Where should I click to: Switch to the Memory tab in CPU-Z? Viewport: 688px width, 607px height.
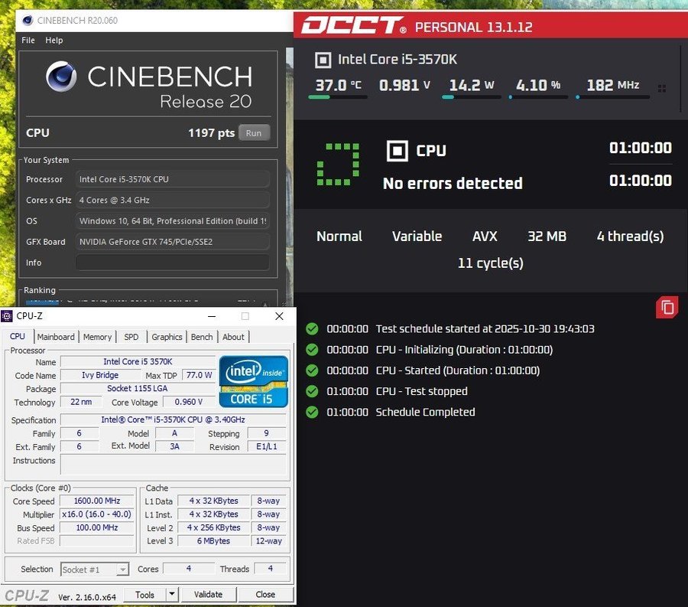(97, 337)
